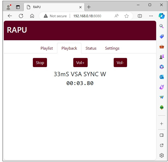Refresh the current page
This screenshot has width=168, height=162.
(21, 16)
